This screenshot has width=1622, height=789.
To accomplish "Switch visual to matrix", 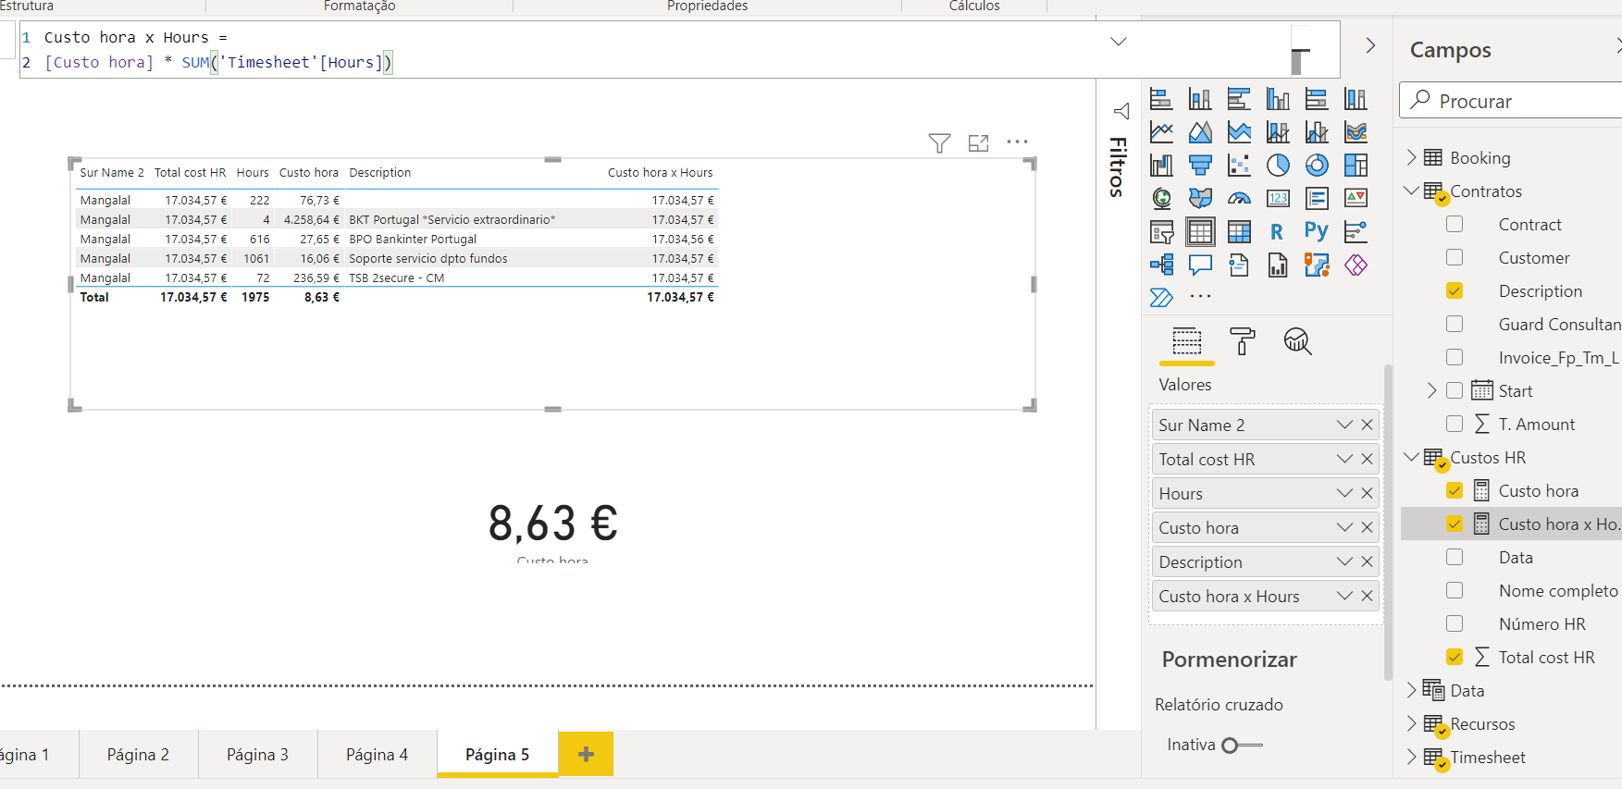I will click(1239, 232).
